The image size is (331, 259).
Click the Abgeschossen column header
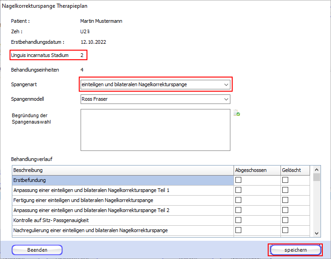[257, 170]
